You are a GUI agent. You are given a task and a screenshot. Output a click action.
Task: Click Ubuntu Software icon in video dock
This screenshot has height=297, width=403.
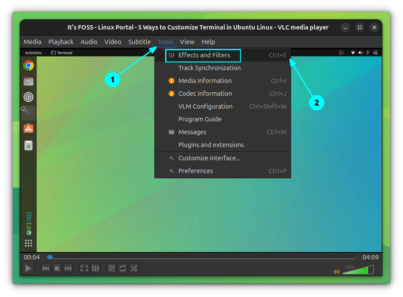(29, 128)
